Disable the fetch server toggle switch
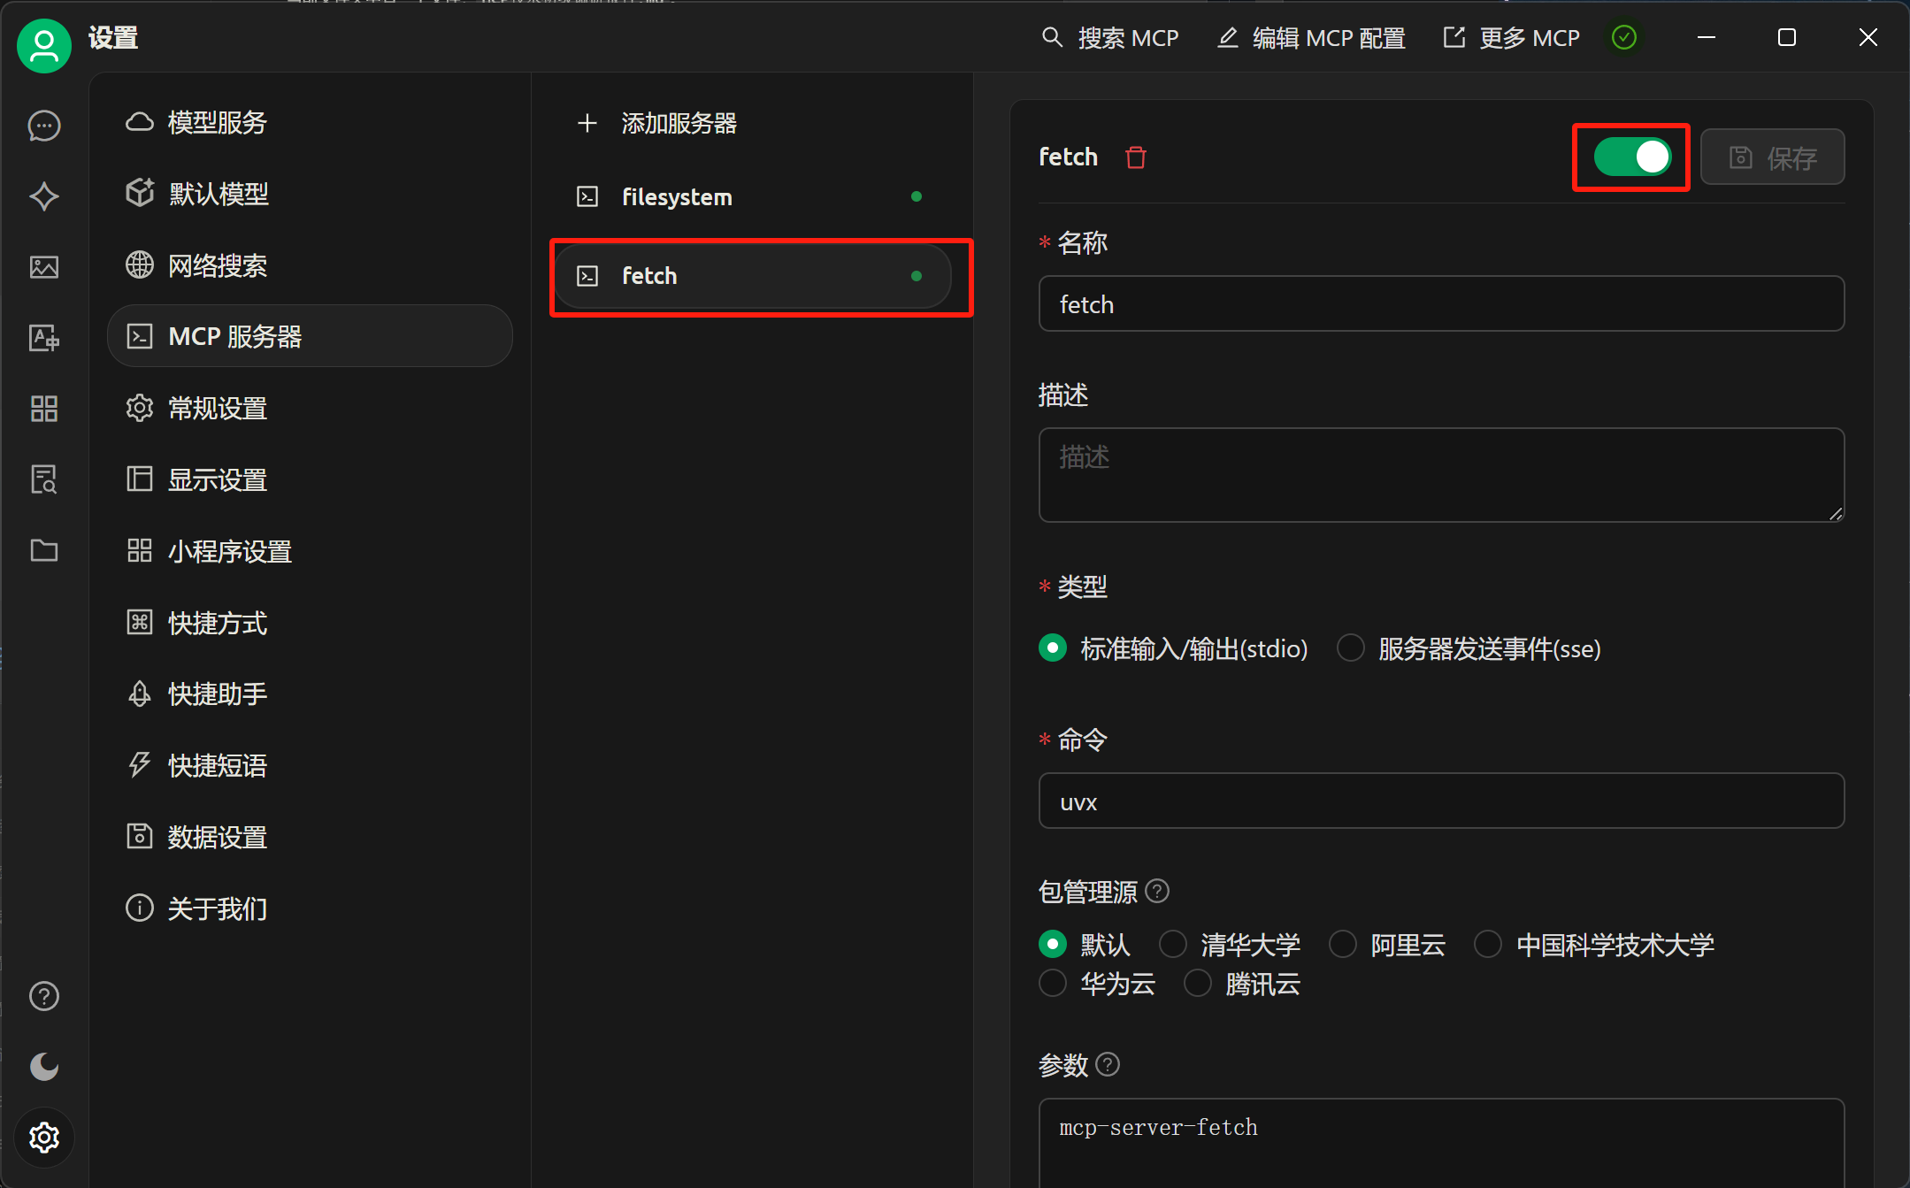This screenshot has height=1188, width=1910. [x=1632, y=157]
